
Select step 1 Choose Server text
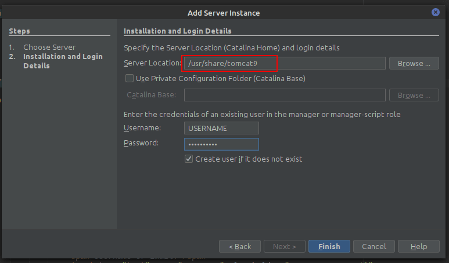(49, 47)
